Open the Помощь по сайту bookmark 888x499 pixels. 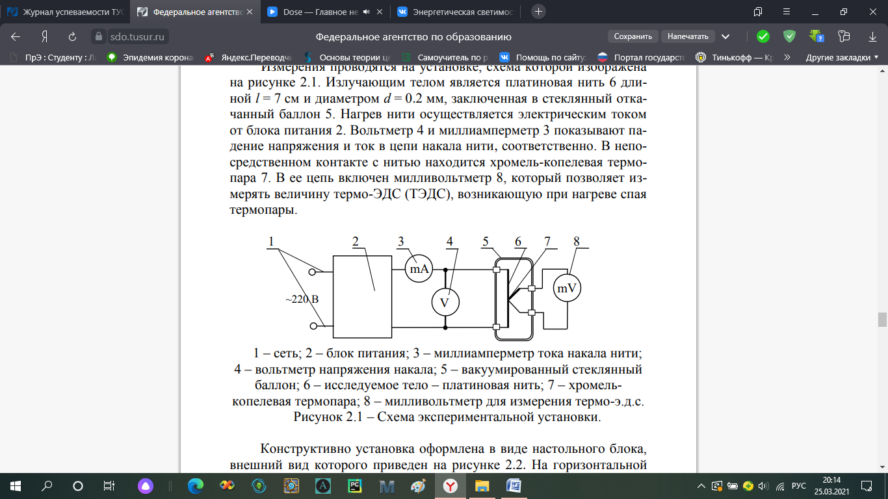tap(543, 57)
